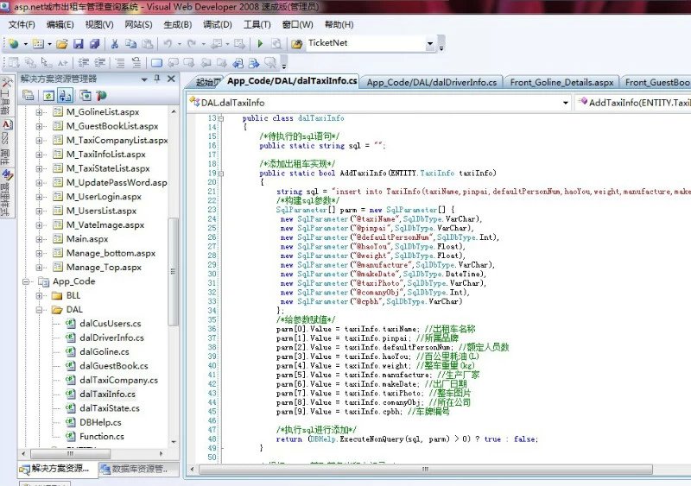Open the TicketNet find combo box dropdown
This screenshot has height=486, width=691.
coord(430,44)
